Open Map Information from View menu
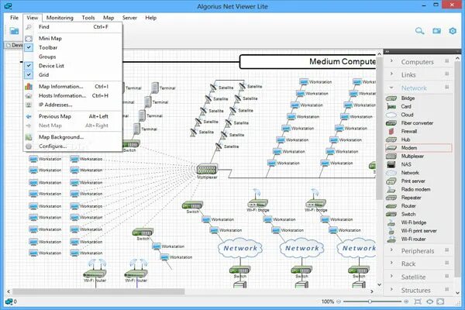 pyautogui.click(x=73, y=87)
